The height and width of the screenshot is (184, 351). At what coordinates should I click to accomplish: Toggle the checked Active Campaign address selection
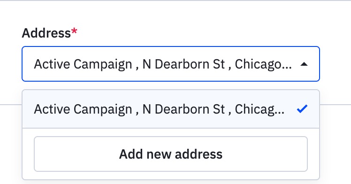click(171, 109)
